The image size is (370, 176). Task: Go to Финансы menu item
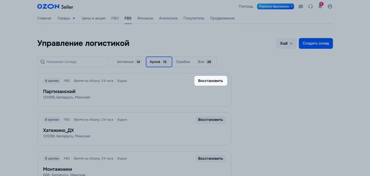point(145,18)
